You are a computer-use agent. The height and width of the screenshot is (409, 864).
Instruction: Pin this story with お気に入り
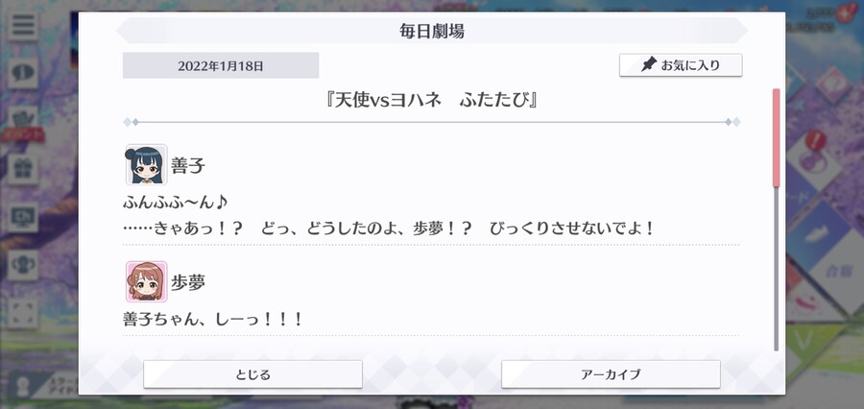pos(681,65)
